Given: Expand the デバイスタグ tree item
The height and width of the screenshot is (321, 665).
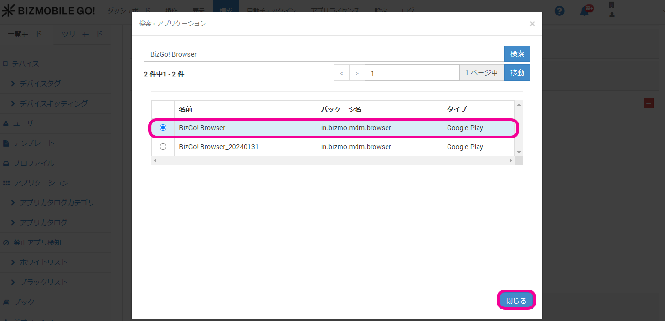Looking at the screenshot, I should 40,84.
